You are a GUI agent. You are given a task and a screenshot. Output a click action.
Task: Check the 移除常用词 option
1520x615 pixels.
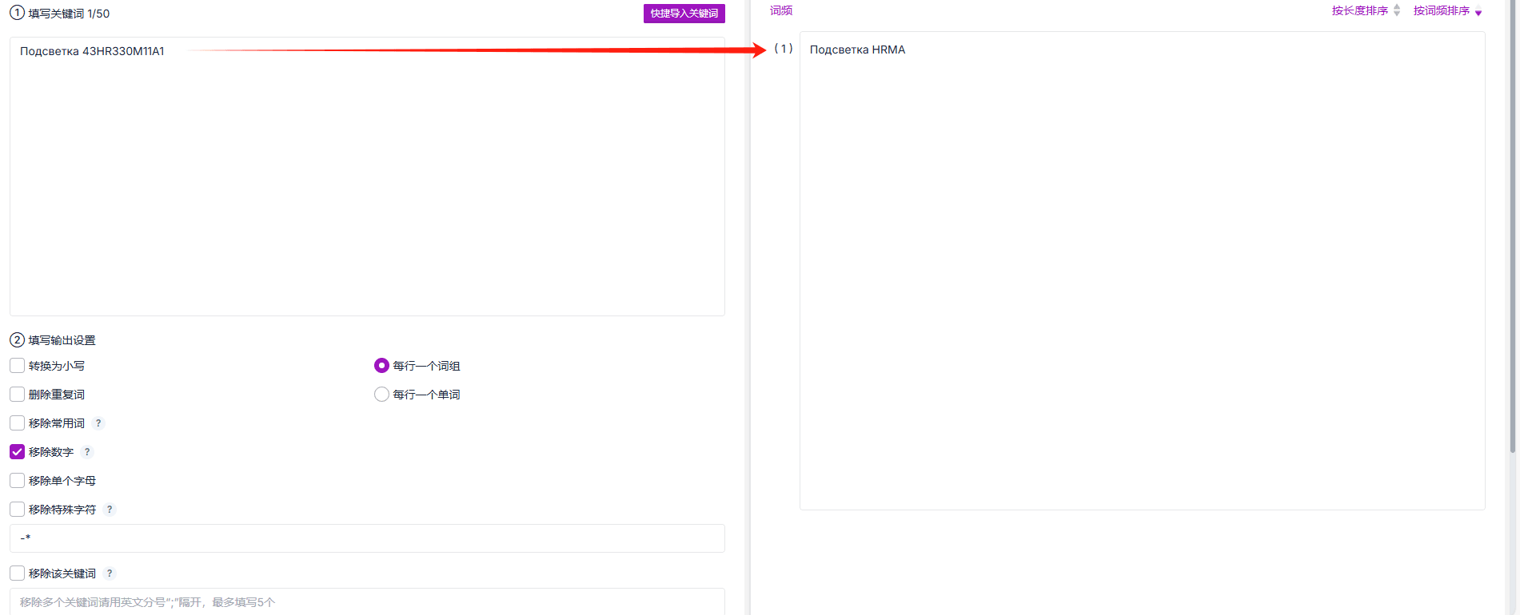17,423
